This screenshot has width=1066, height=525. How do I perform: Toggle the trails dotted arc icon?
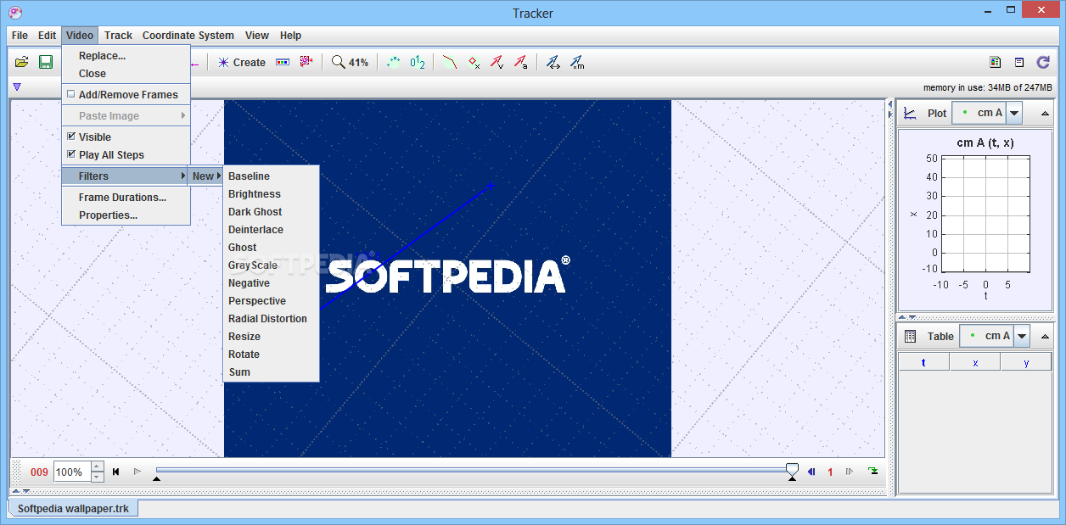[x=394, y=62]
